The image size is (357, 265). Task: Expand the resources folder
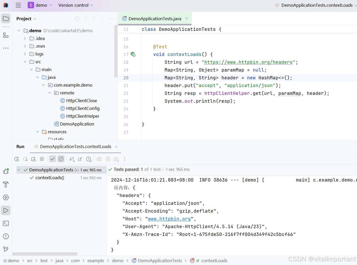(38, 131)
